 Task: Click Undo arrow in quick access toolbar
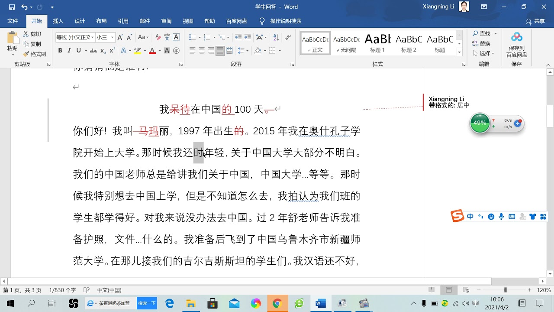pyautogui.click(x=24, y=7)
